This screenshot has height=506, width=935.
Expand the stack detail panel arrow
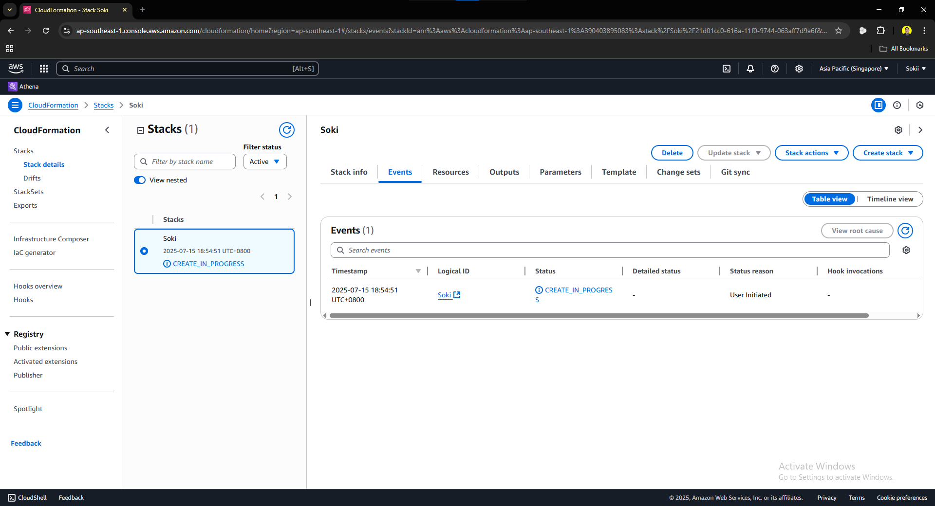[920, 130]
